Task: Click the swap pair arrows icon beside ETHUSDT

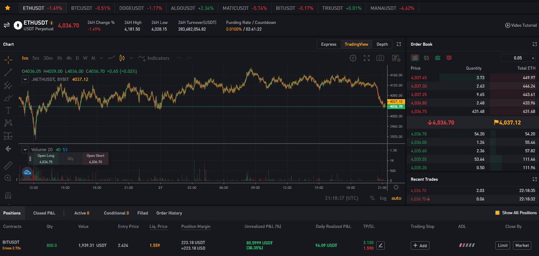Action: tap(7, 26)
